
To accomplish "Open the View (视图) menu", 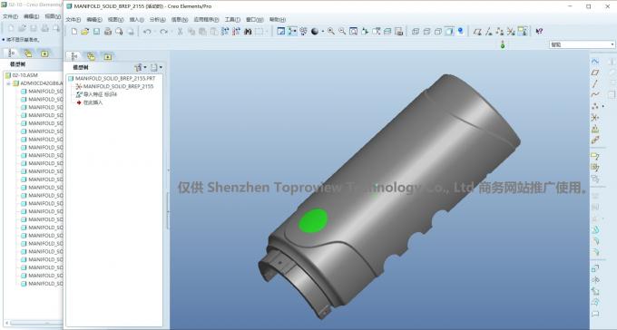I will pyautogui.click(x=116, y=20).
